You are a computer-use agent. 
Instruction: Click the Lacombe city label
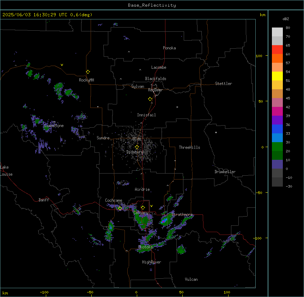point(159,67)
